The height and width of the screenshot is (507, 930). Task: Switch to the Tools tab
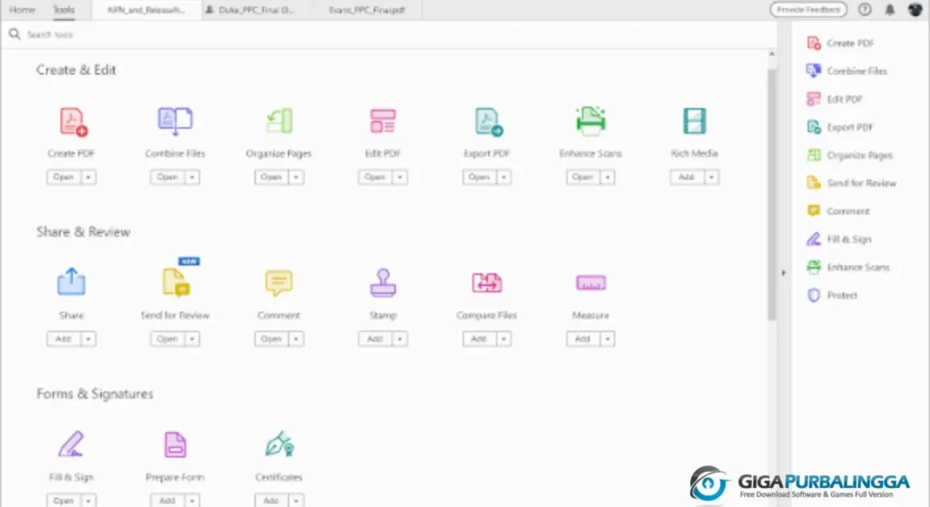pyautogui.click(x=64, y=9)
